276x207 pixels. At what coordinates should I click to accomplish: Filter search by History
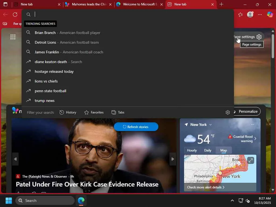pyautogui.click(x=68, y=112)
